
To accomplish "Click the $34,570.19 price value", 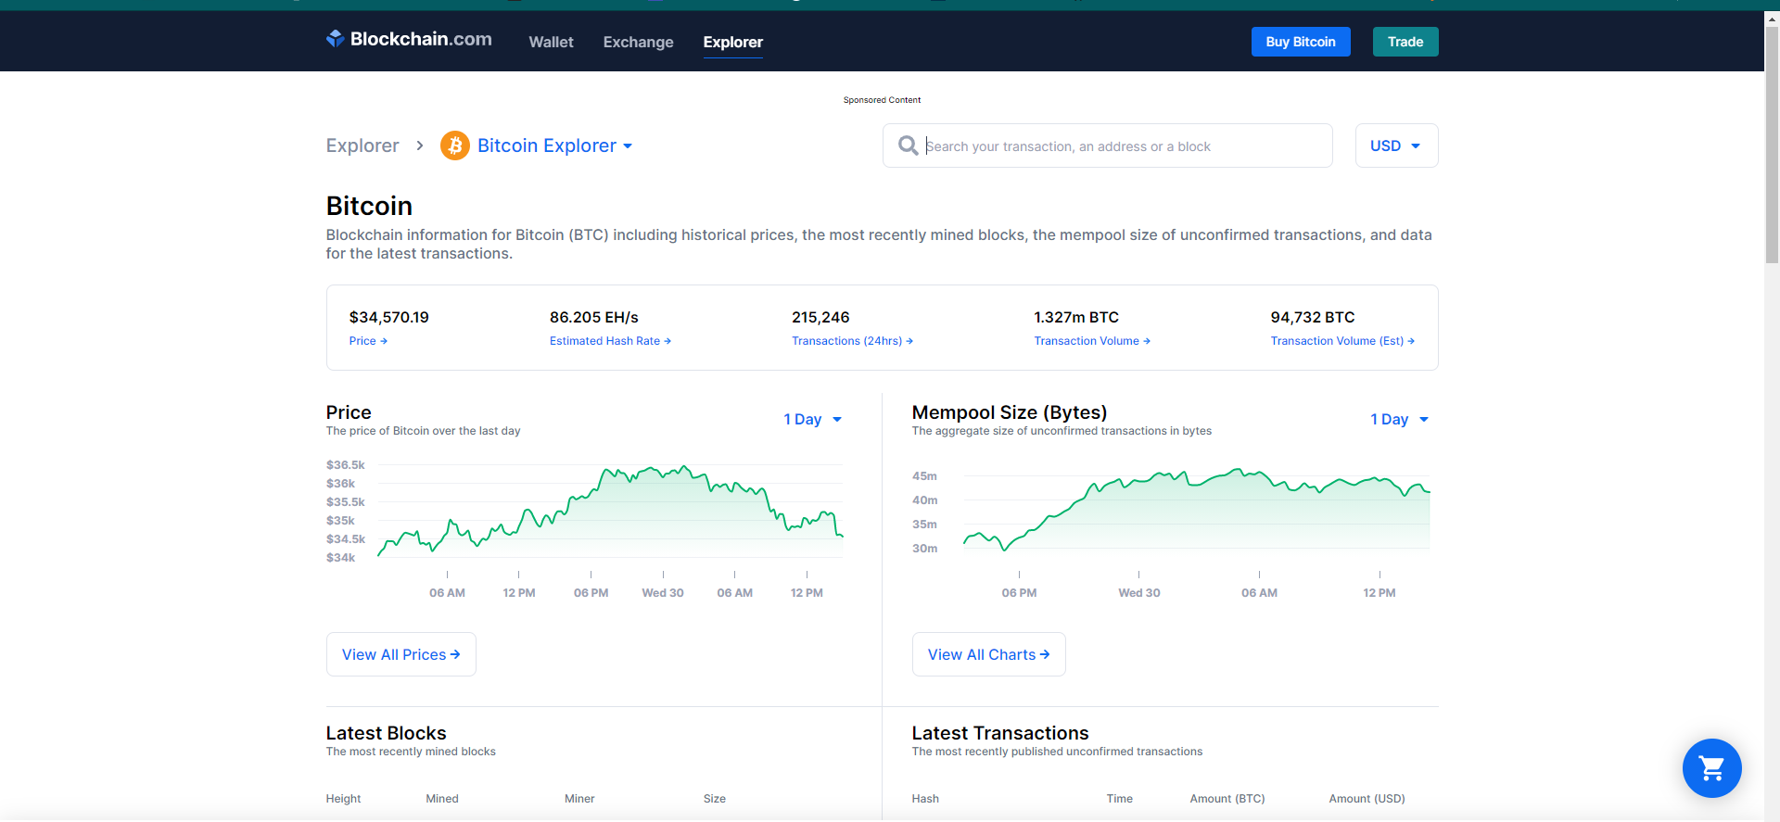I will pyautogui.click(x=388, y=317).
